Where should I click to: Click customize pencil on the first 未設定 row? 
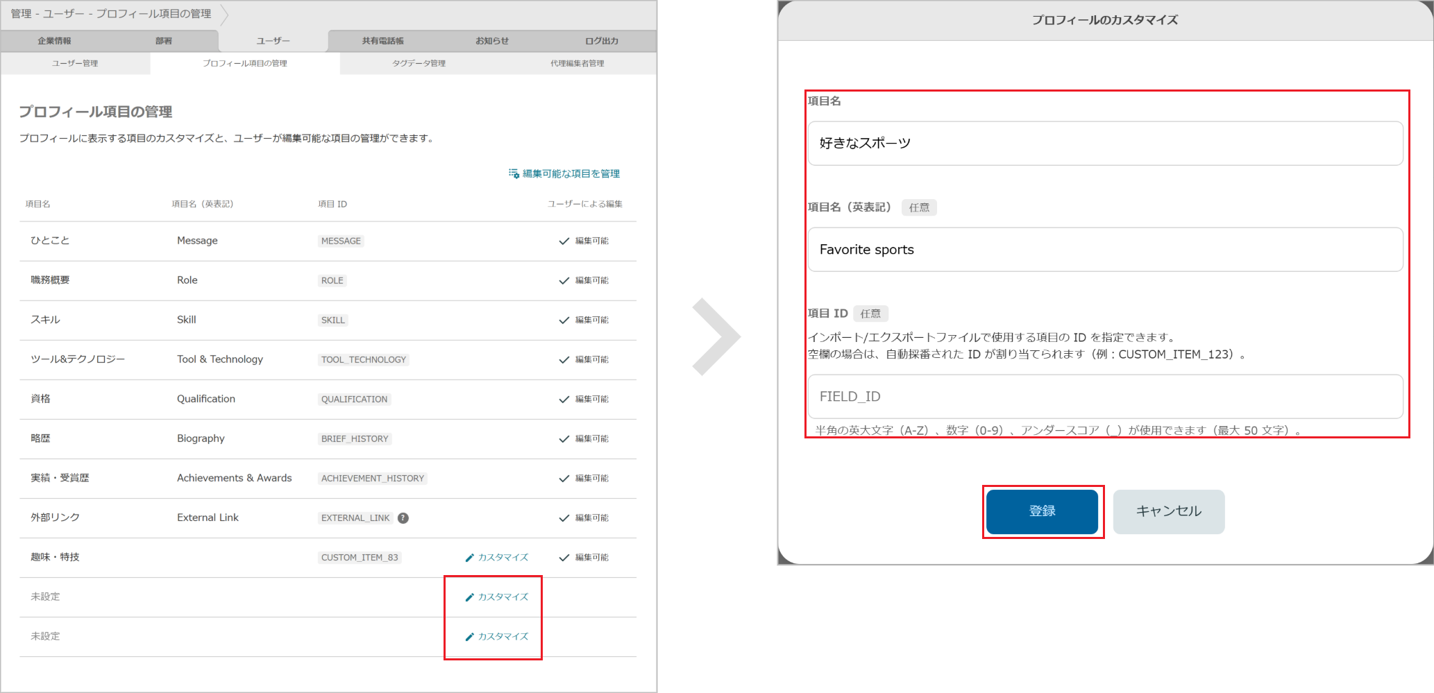click(469, 597)
